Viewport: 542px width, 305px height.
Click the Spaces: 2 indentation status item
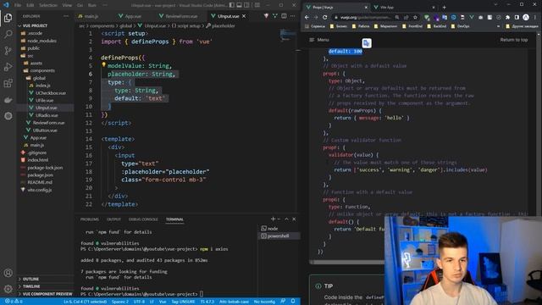(x=120, y=302)
